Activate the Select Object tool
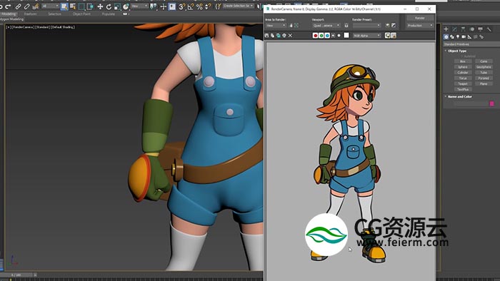 point(64,6)
